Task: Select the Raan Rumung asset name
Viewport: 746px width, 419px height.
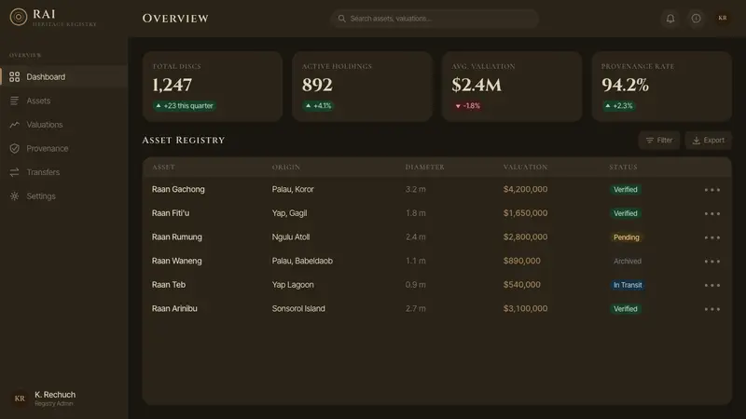Action: [x=176, y=237]
